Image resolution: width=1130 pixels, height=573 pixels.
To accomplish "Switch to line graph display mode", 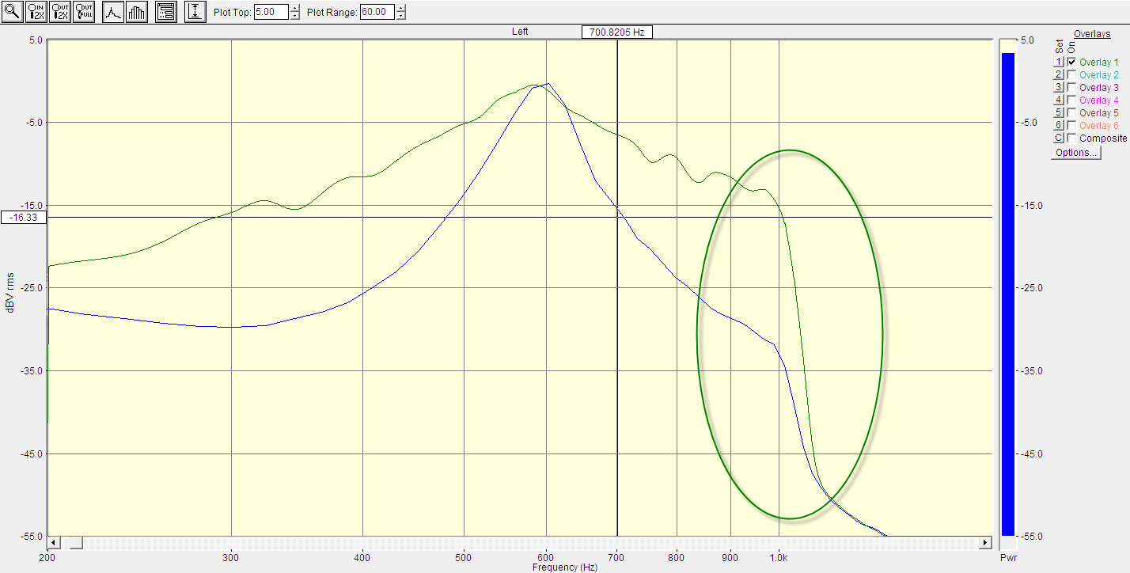I will pos(113,12).
